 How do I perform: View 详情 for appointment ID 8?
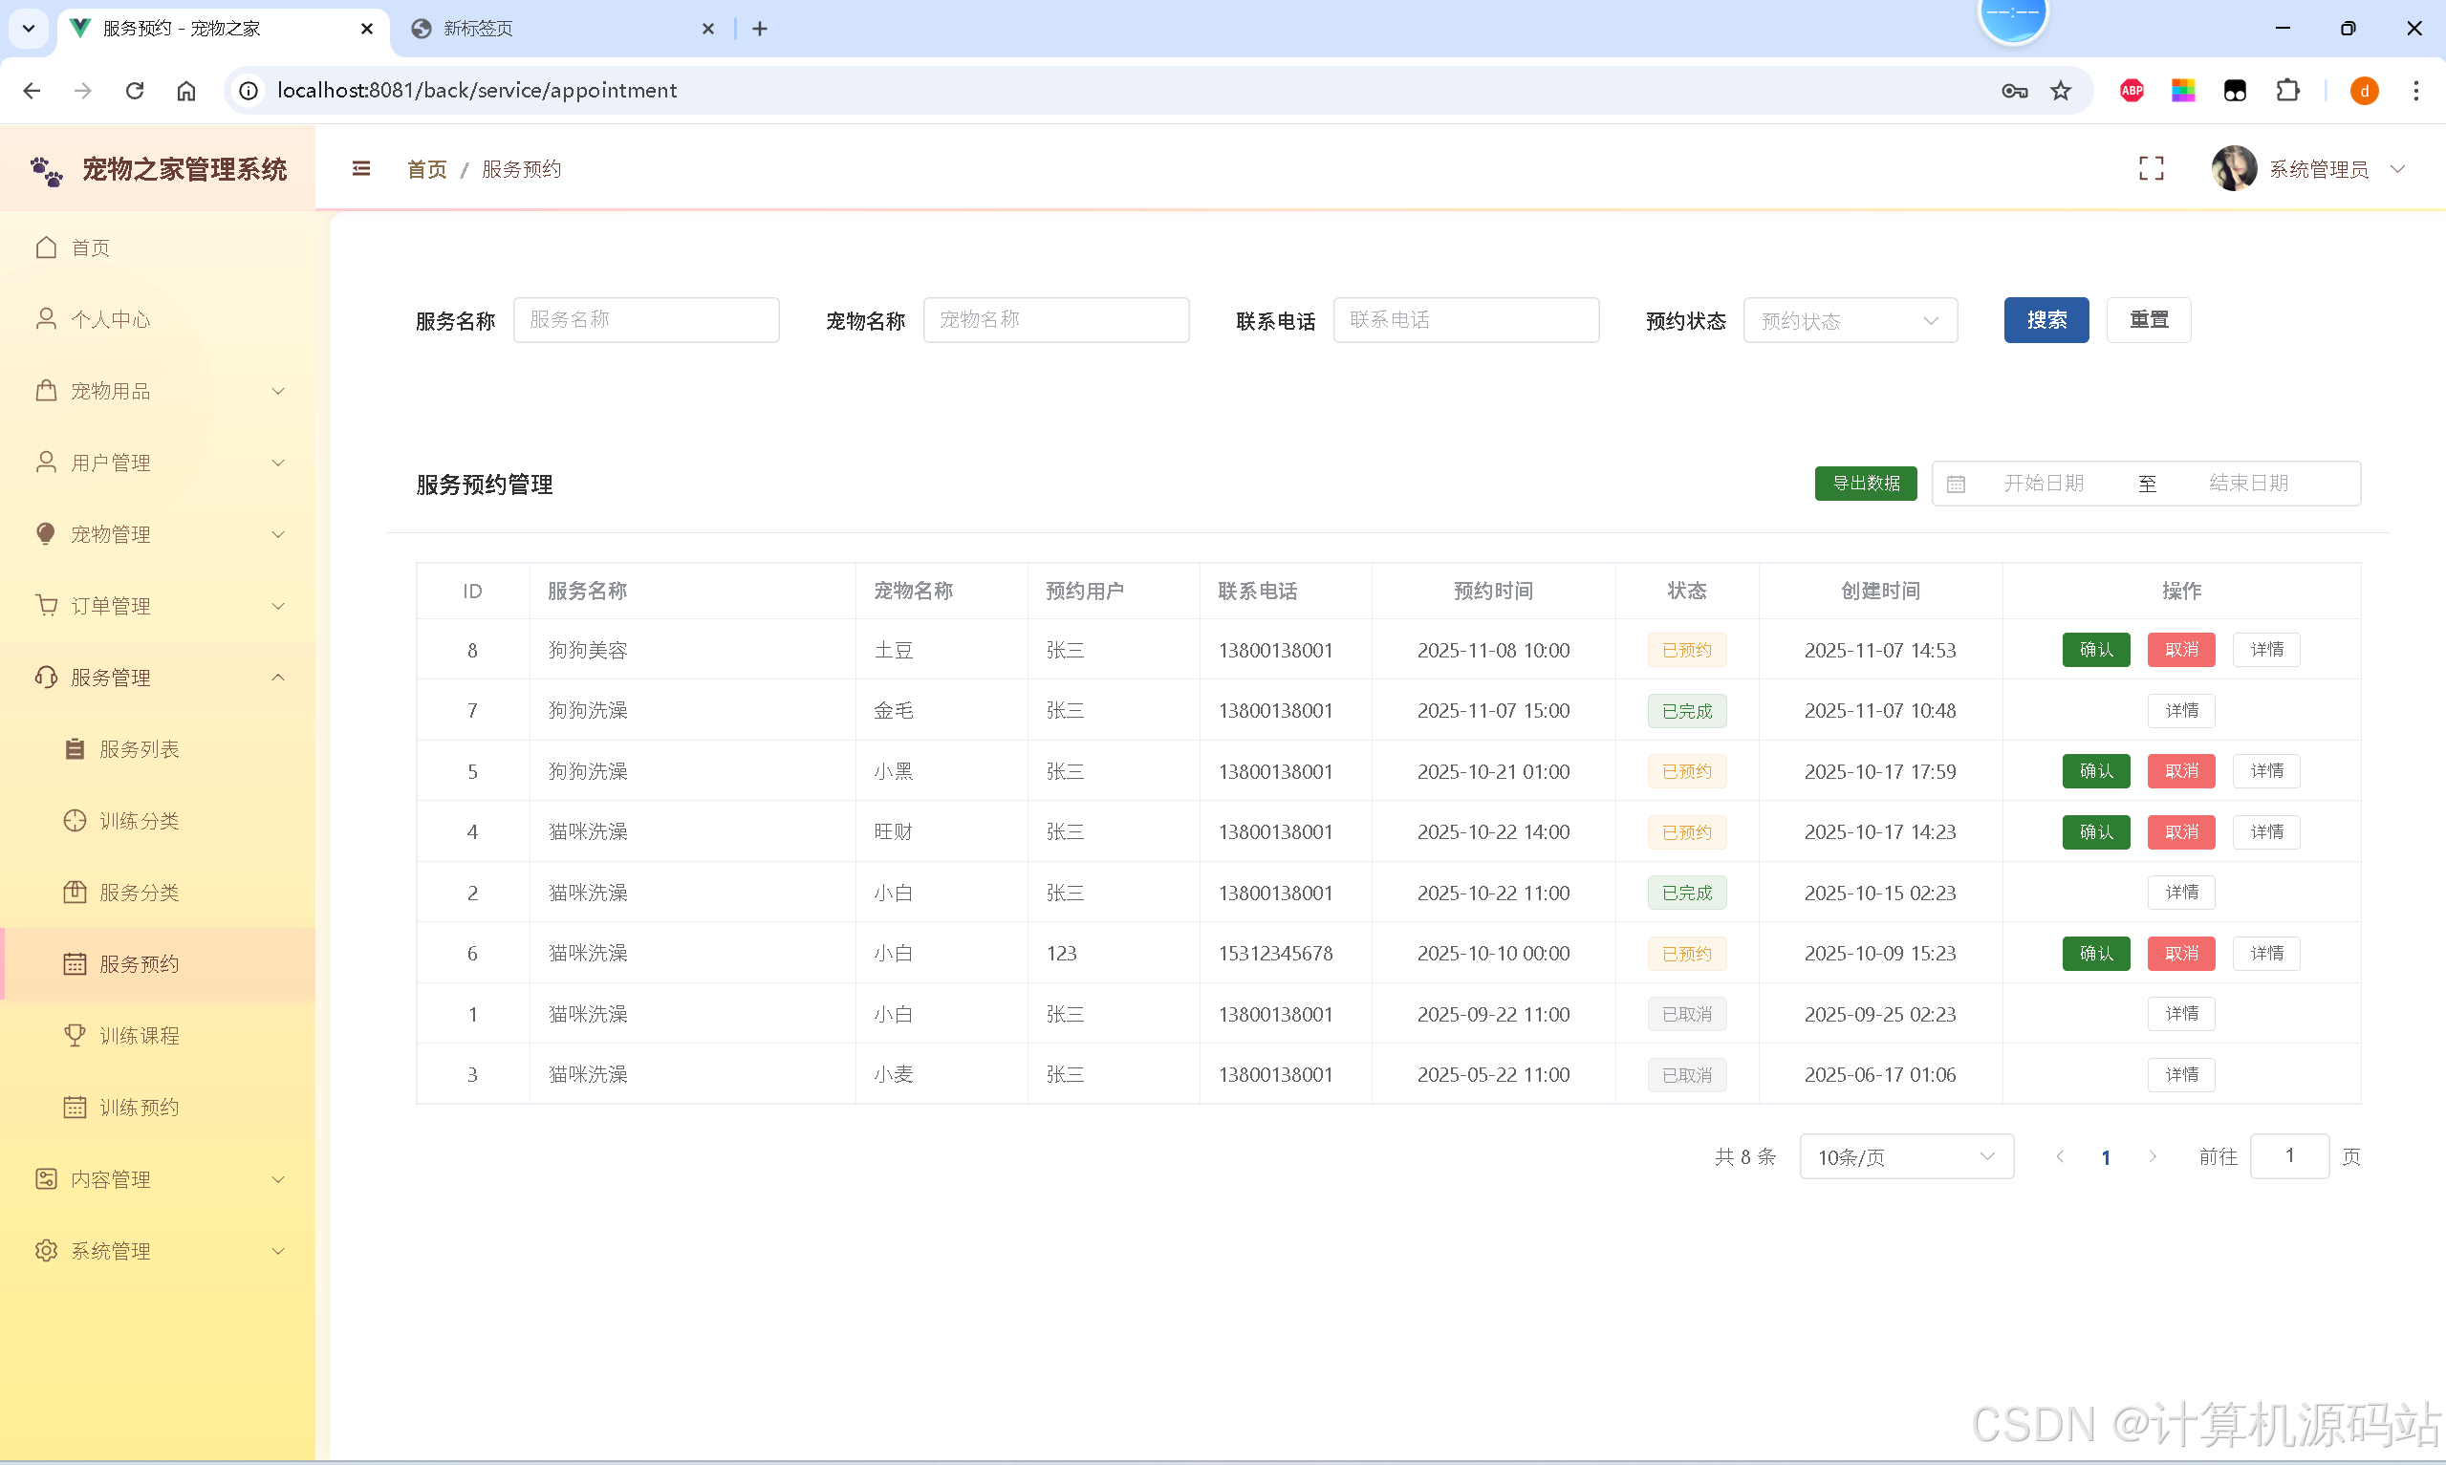(2266, 650)
